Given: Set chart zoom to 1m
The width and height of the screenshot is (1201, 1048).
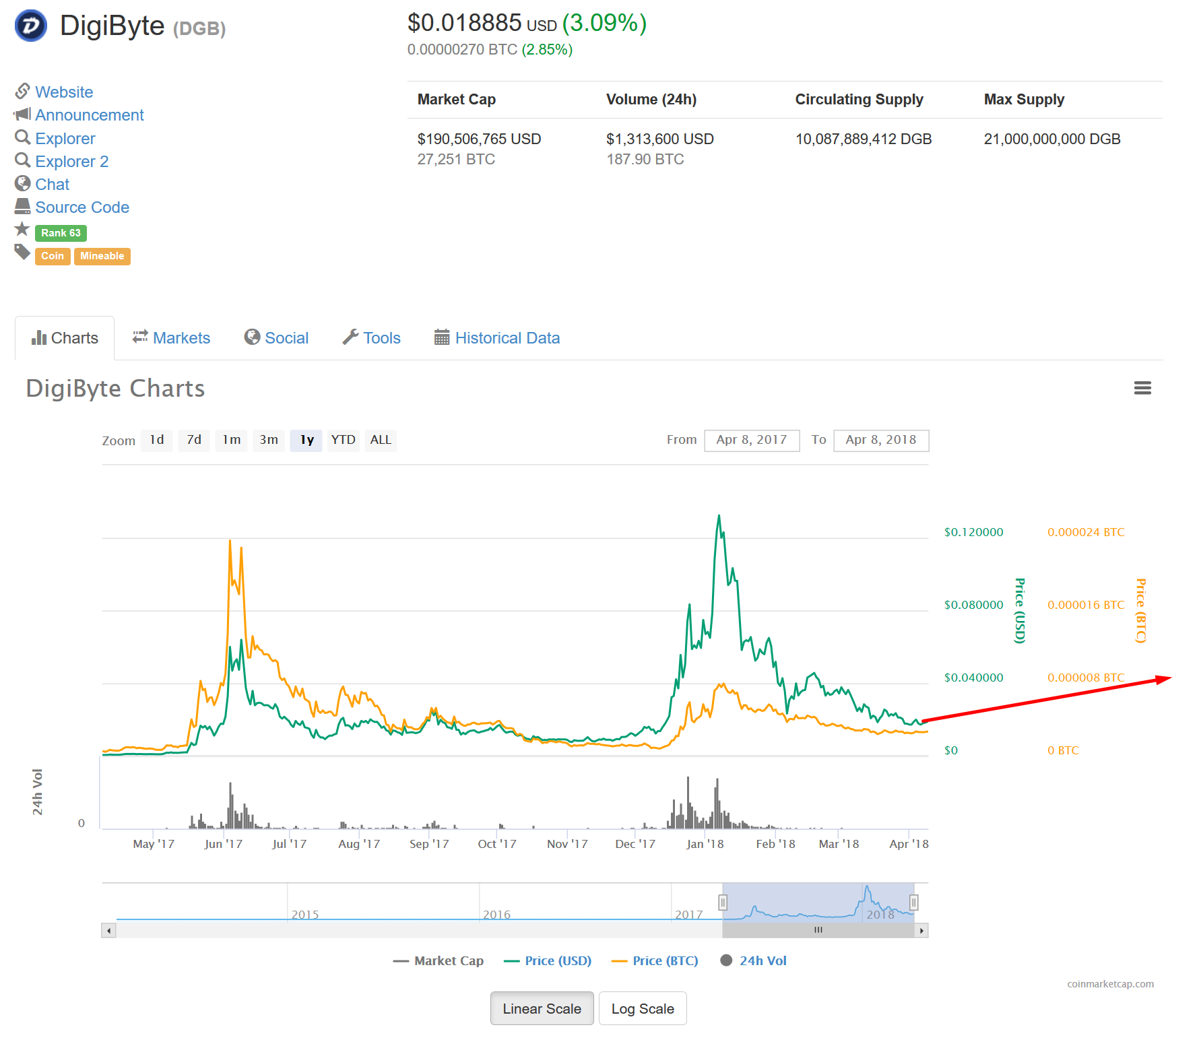Looking at the screenshot, I should point(232,440).
